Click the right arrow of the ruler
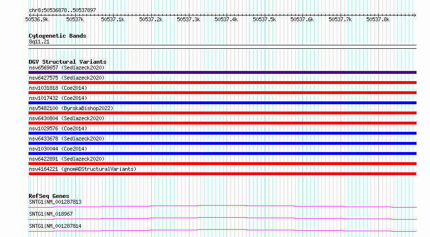This screenshot has width=430, height=237. [x=415, y=15]
